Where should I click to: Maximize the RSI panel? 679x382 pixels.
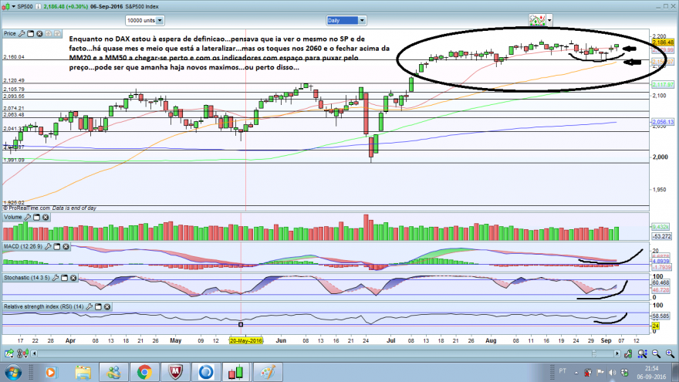(x=98, y=306)
